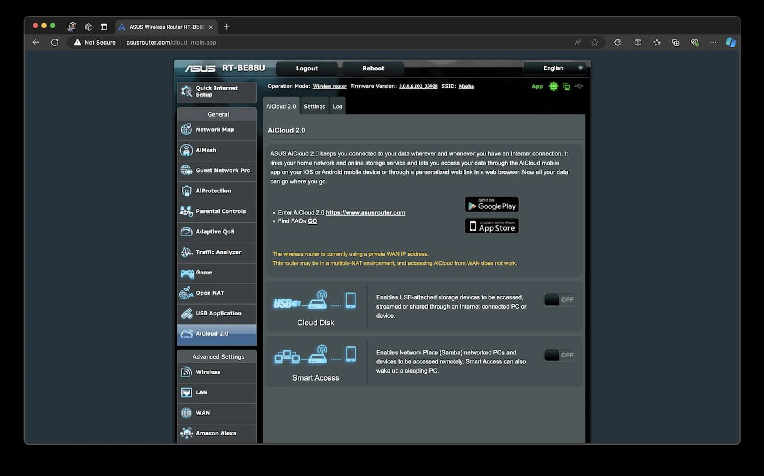
Task: Open browser extensions puzzle icon
Action: click(618, 42)
